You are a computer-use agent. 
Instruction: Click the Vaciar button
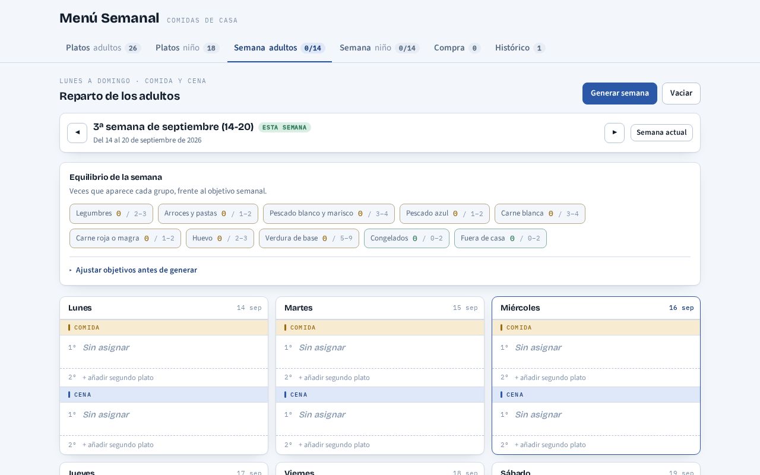681,93
